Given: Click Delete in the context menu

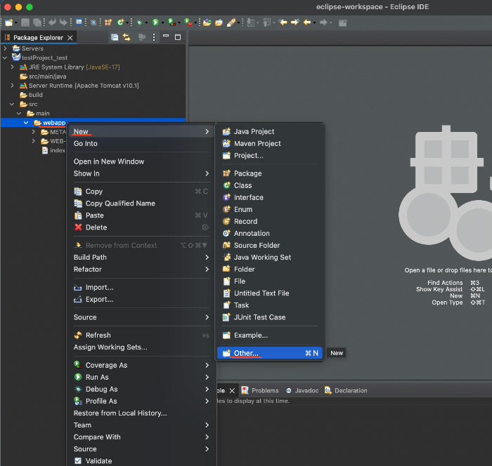Looking at the screenshot, I should click(x=141, y=227).
